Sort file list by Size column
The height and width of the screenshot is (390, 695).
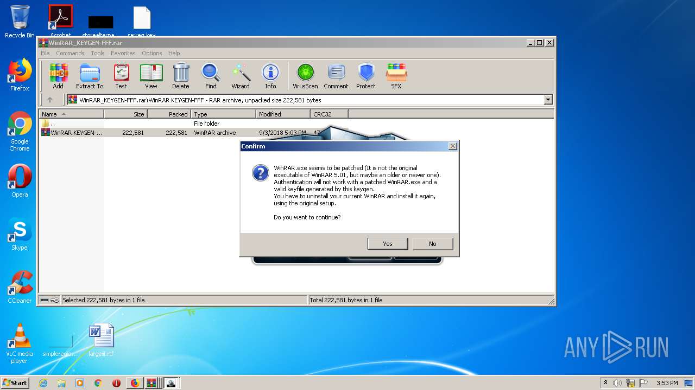tap(125, 114)
